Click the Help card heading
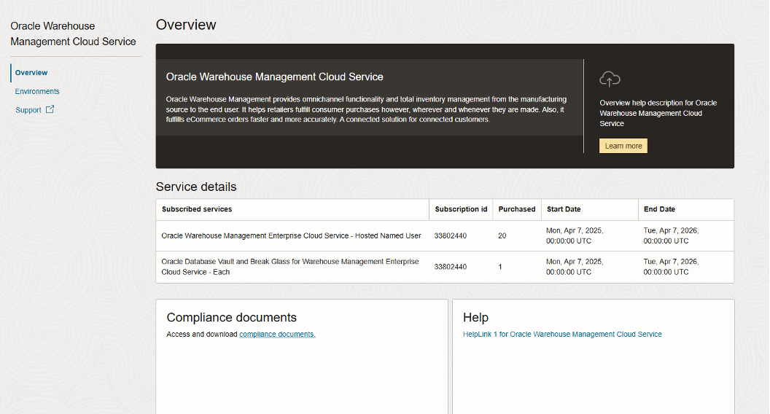 coord(475,318)
